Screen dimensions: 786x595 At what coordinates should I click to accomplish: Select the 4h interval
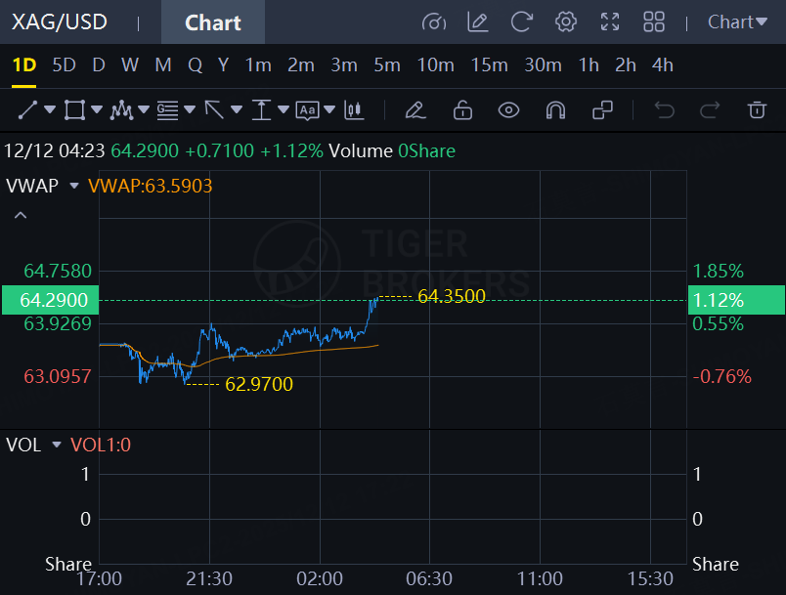(x=663, y=65)
